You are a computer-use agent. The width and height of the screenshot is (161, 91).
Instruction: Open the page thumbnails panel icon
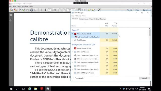pos(11,15)
